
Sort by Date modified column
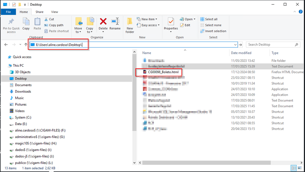pyautogui.click(x=241, y=53)
